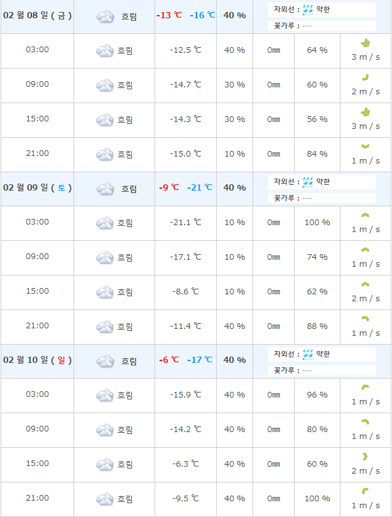392x517 pixels.
Task: Select the 02월 08일 (금) date header
Action: click(38, 15)
